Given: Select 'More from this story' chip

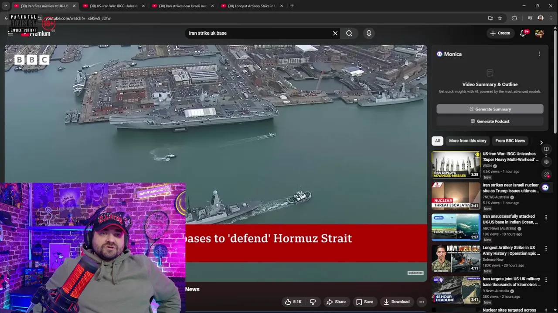Looking at the screenshot, I should 468,141.
